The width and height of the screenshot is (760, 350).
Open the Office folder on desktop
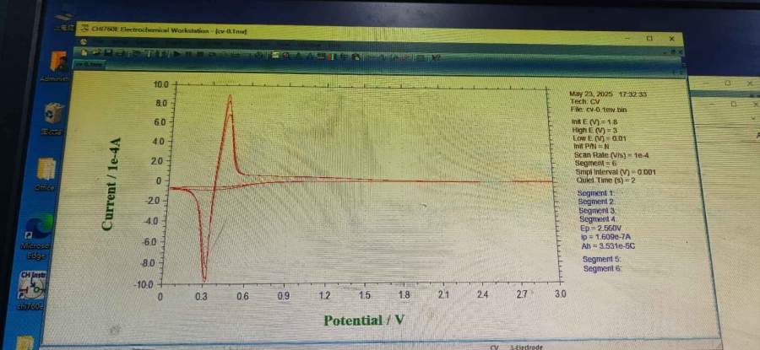[x=47, y=175]
